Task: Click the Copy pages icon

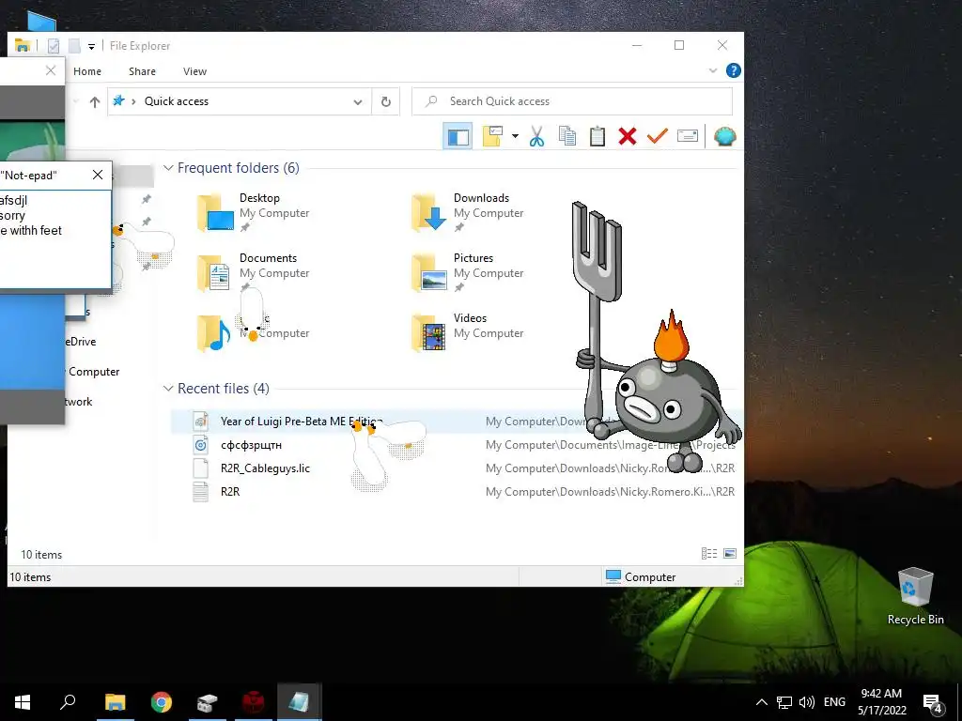Action: pyautogui.click(x=566, y=136)
